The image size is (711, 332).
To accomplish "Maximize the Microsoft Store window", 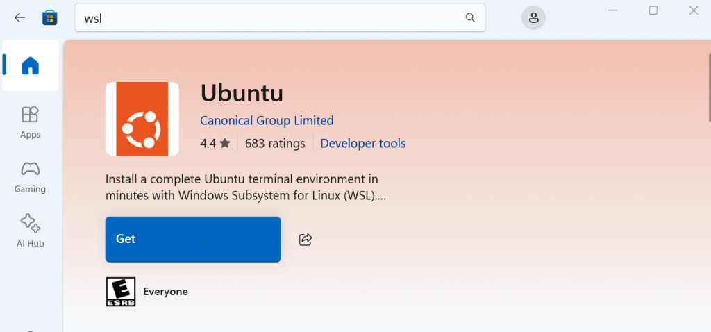I will (653, 10).
